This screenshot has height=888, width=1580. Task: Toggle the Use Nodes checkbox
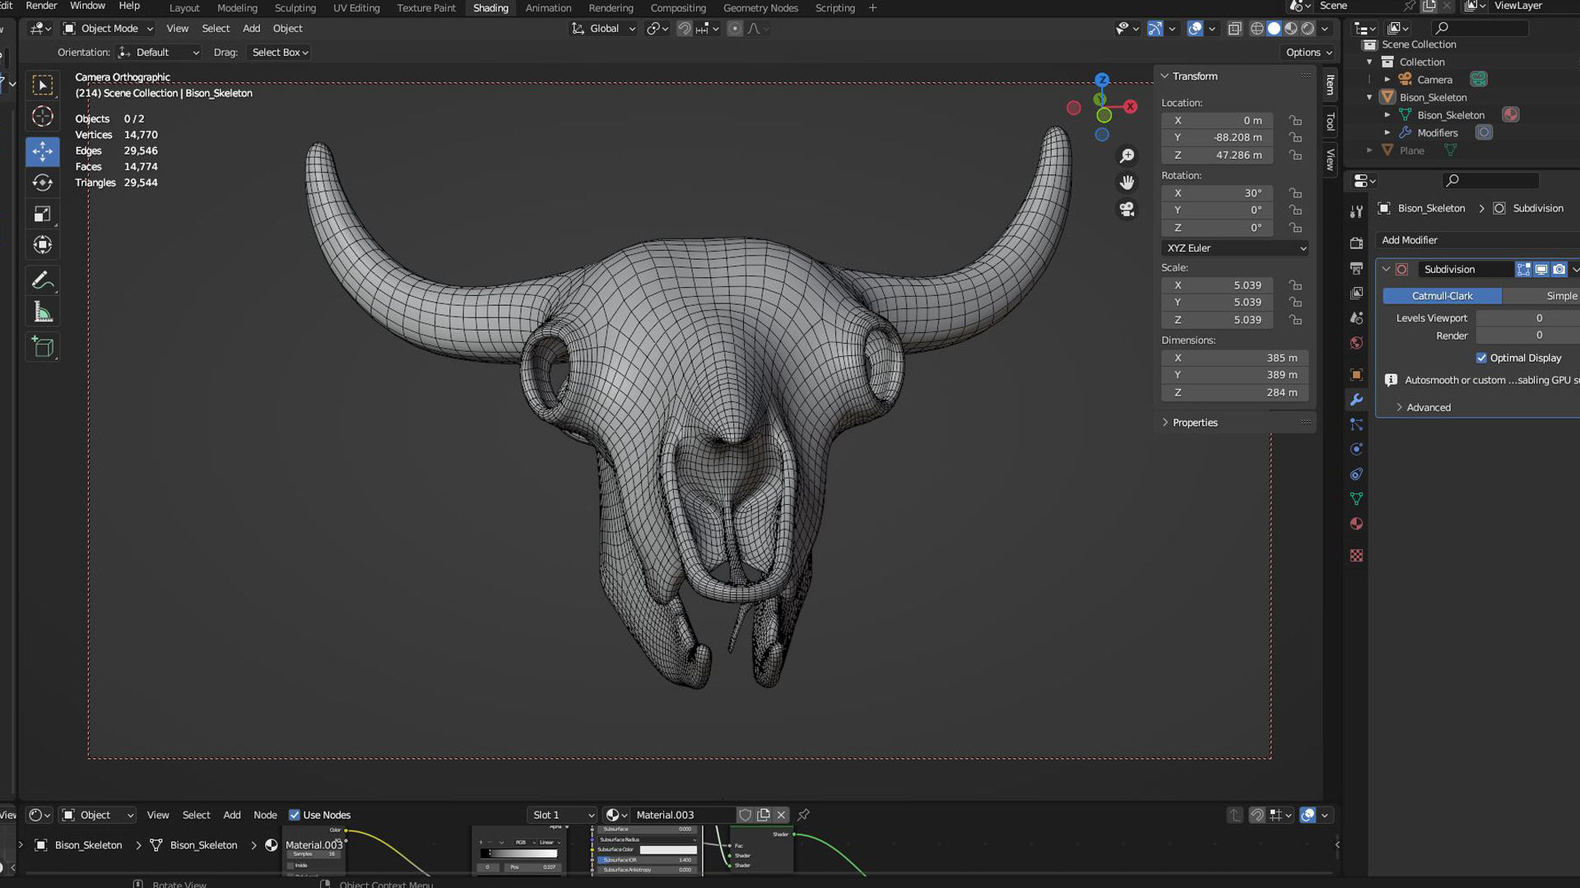pyautogui.click(x=294, y=815)
